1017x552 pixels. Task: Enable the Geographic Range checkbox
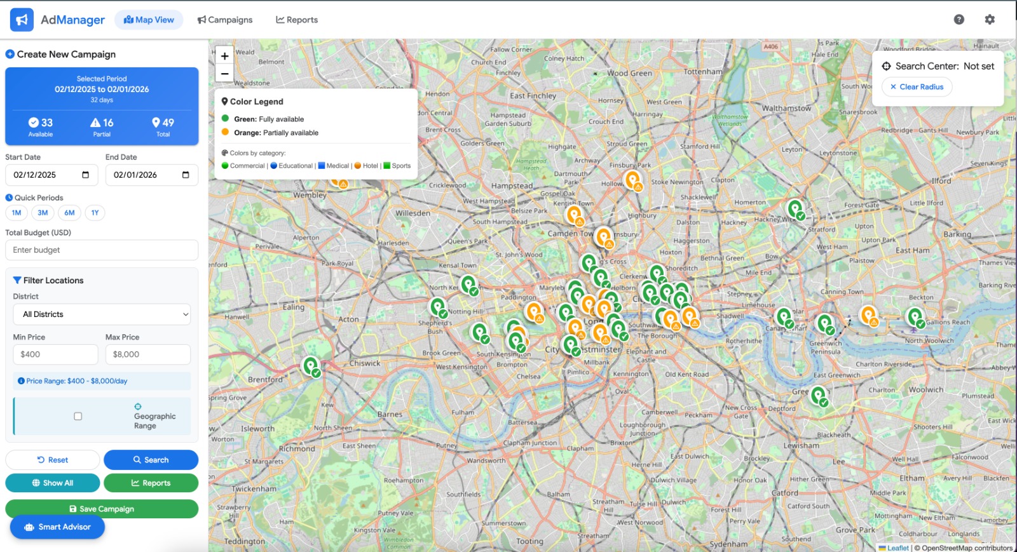click(x=78, y=416)
